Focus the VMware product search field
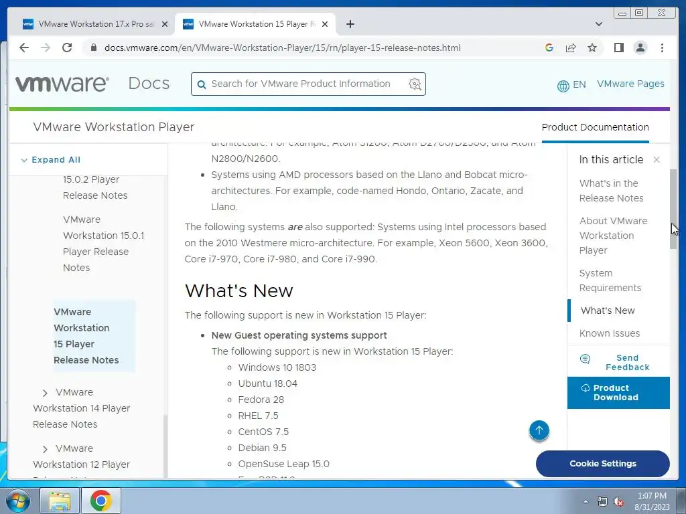 (x=308, y=84)
